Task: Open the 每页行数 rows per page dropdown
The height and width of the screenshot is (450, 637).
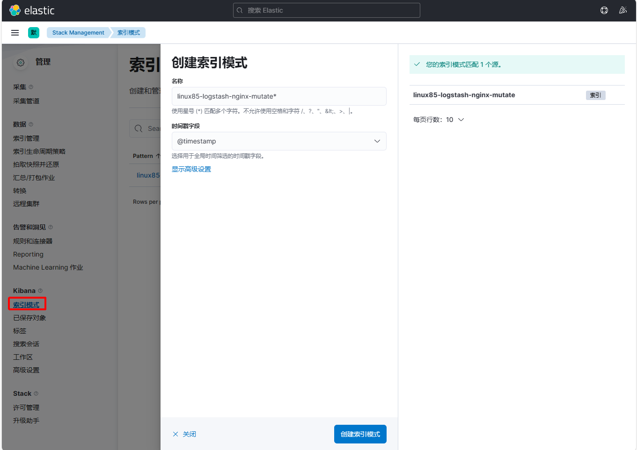Action: click(x=439, y=120)
